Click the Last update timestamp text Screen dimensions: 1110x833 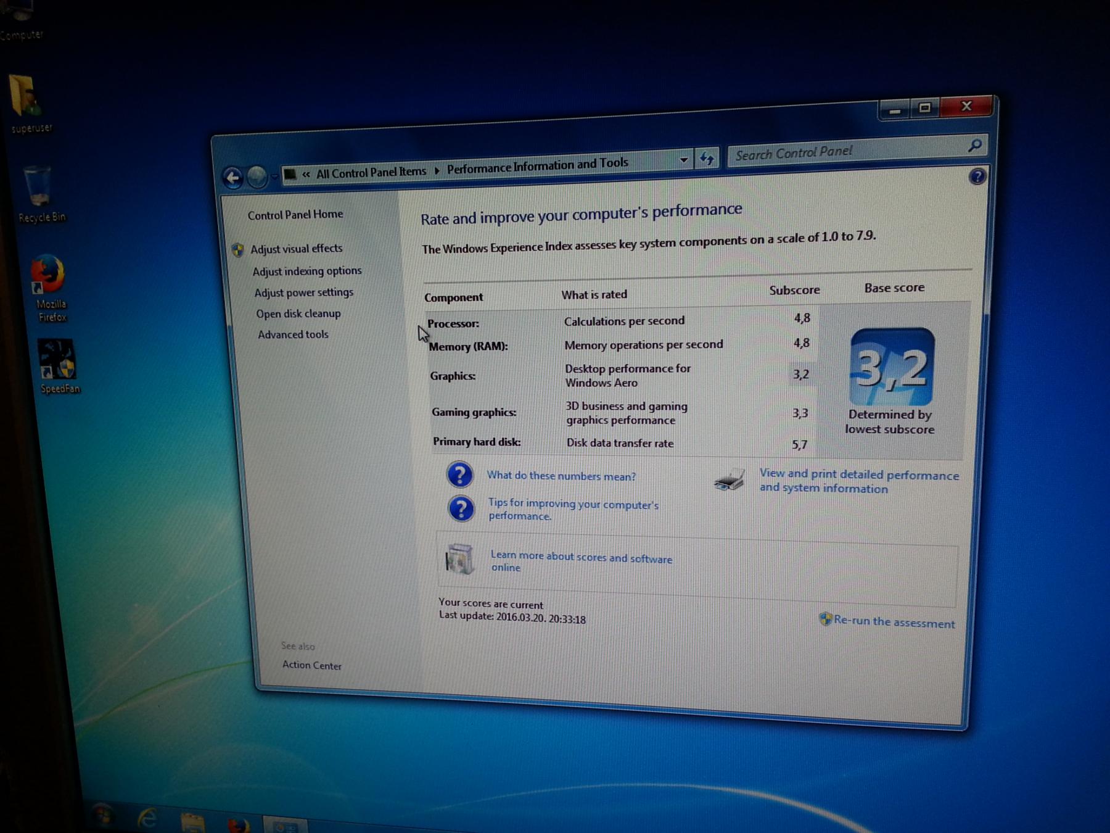coord(512,617)
